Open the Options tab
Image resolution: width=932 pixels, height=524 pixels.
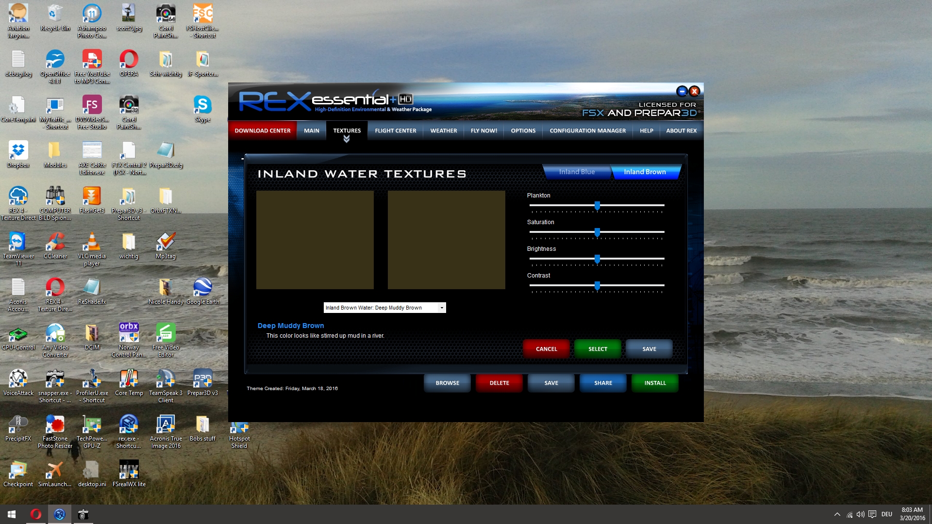click(x=523, y=131)
